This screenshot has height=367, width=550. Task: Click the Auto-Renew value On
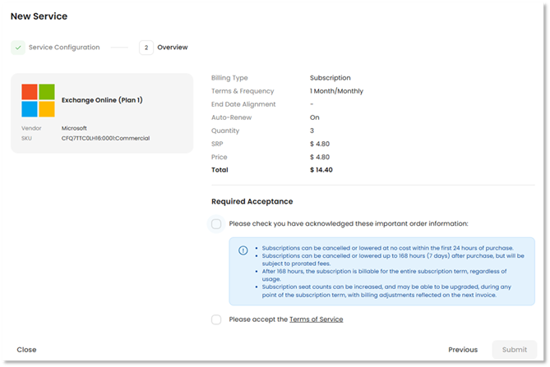pyautogui.click(x=315, y=117)
